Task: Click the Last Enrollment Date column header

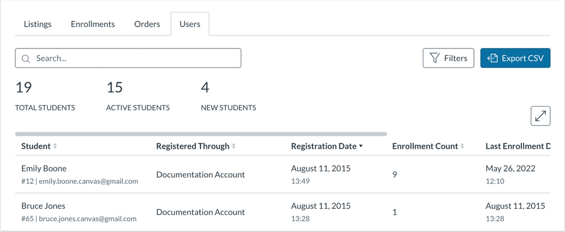Action: [x=517, y=146]
